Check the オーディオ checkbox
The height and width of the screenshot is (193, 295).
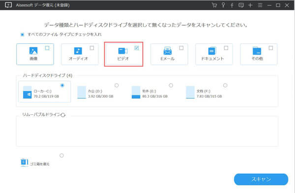pos(92,48)
